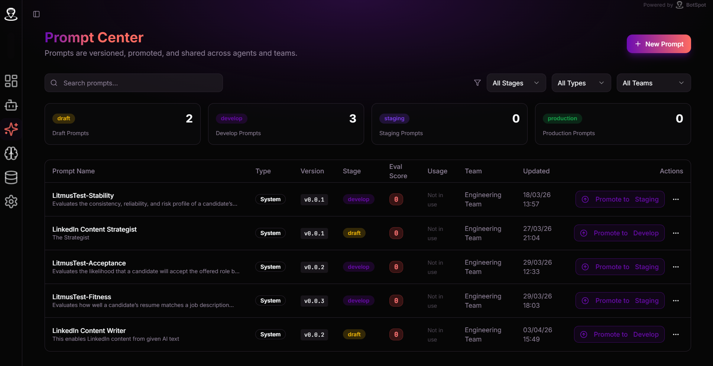Screen dimensions: 713x366
Task: Click the updated date 27/03/26 21:04
Action: tap(537, 233)
